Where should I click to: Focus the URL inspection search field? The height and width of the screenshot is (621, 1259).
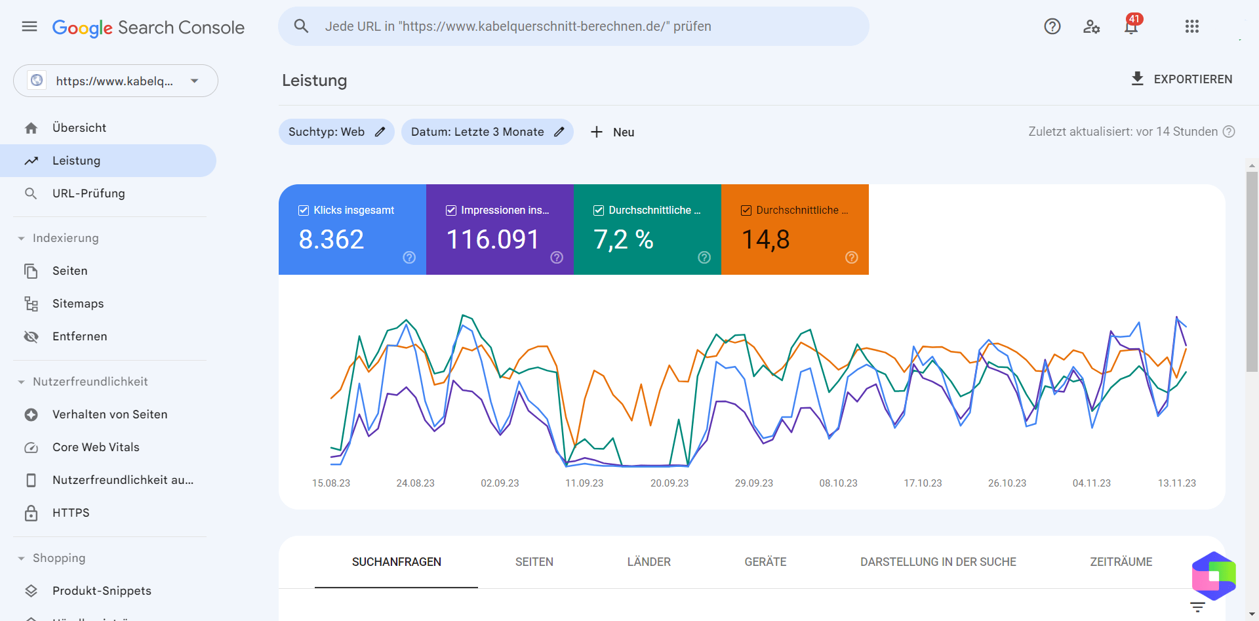pos(574,26)
